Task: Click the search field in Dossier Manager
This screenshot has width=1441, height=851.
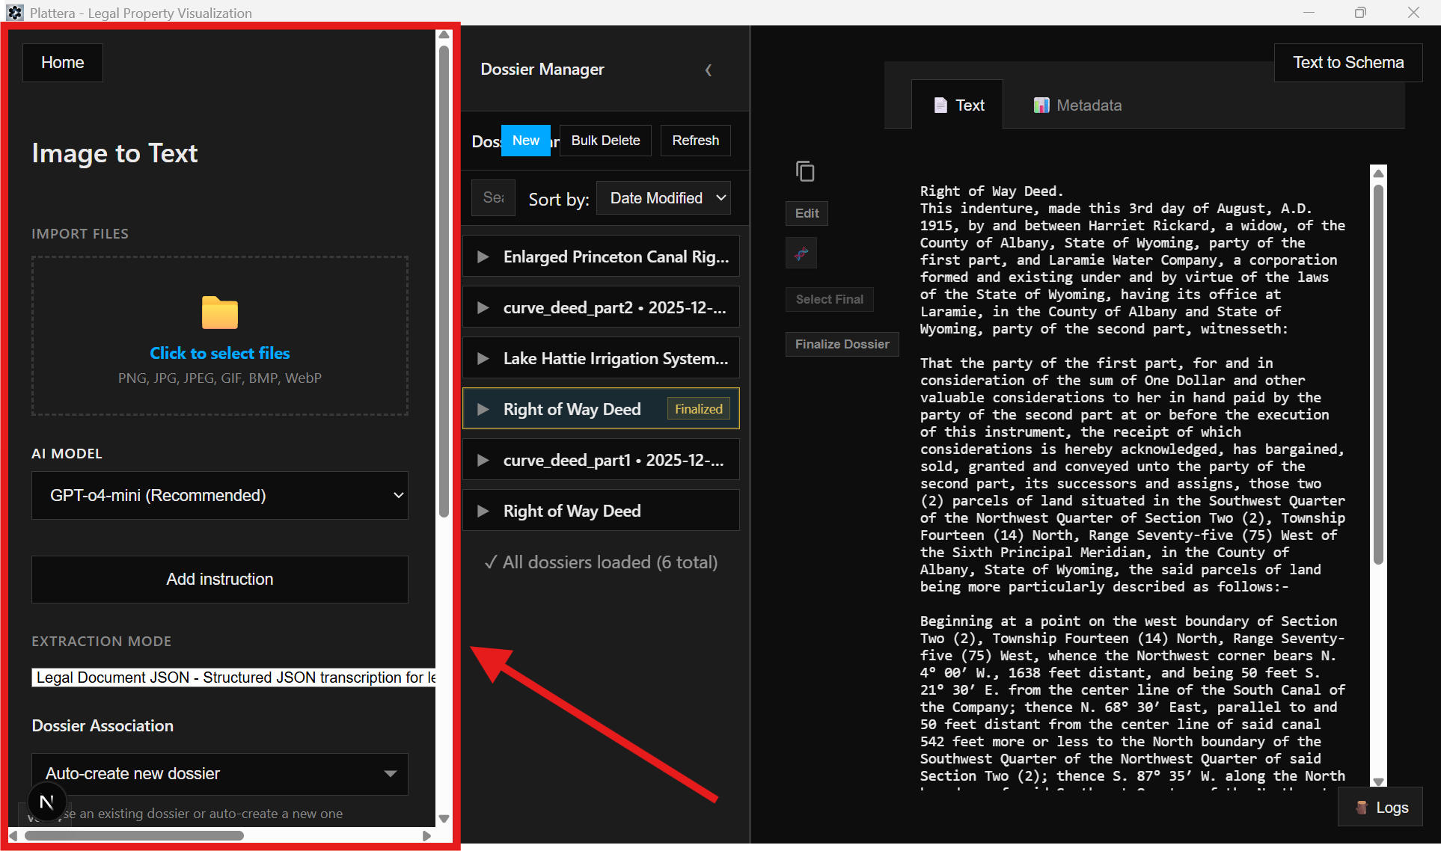Action: [493, 197]
